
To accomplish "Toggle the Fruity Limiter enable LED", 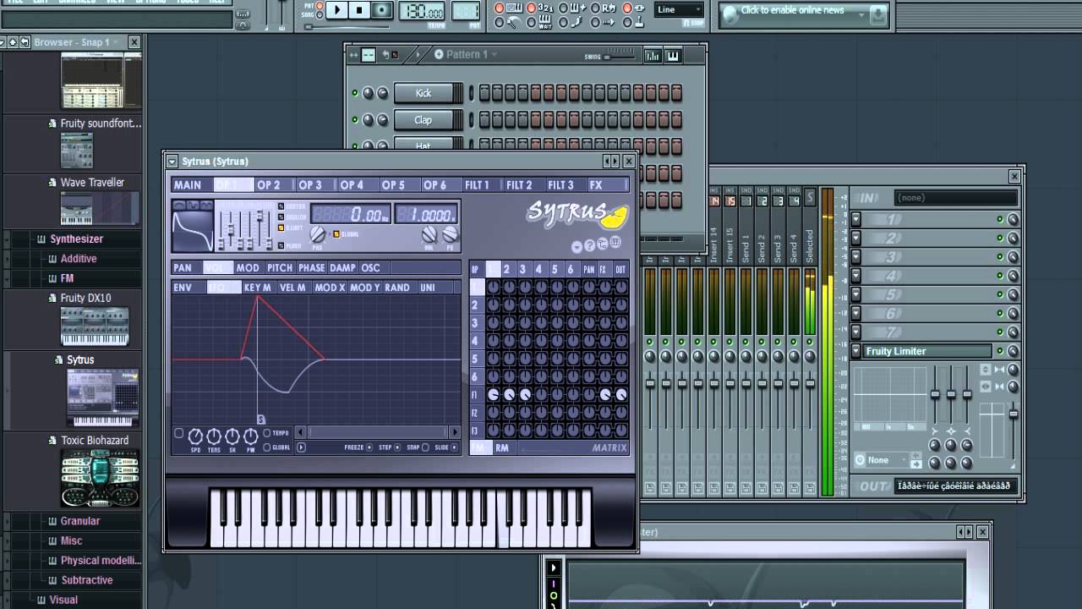I will pyautogui.click(x=1000, y=351).
